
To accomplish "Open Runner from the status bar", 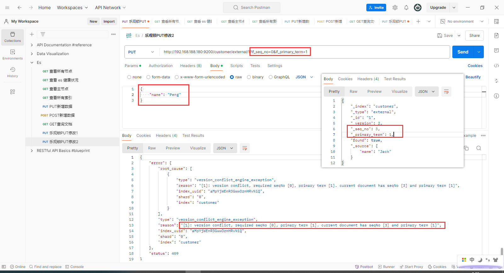I will point(387,267).
